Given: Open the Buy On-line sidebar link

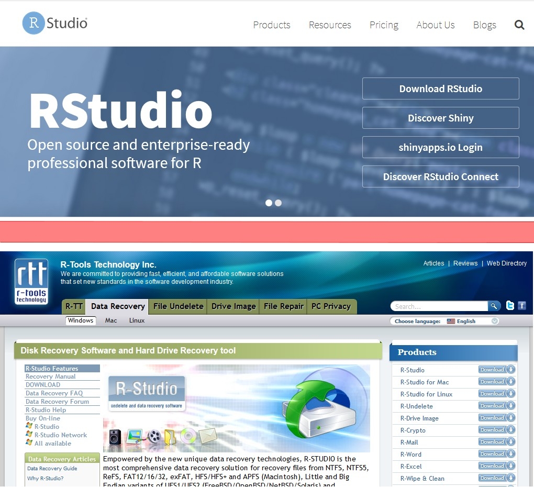Looking at the screenshot, I should point(43,418).
